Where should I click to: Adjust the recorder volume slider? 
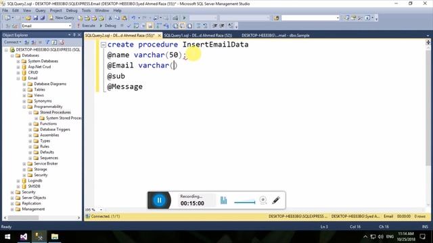pyautogui.click(x=245, y=202)
